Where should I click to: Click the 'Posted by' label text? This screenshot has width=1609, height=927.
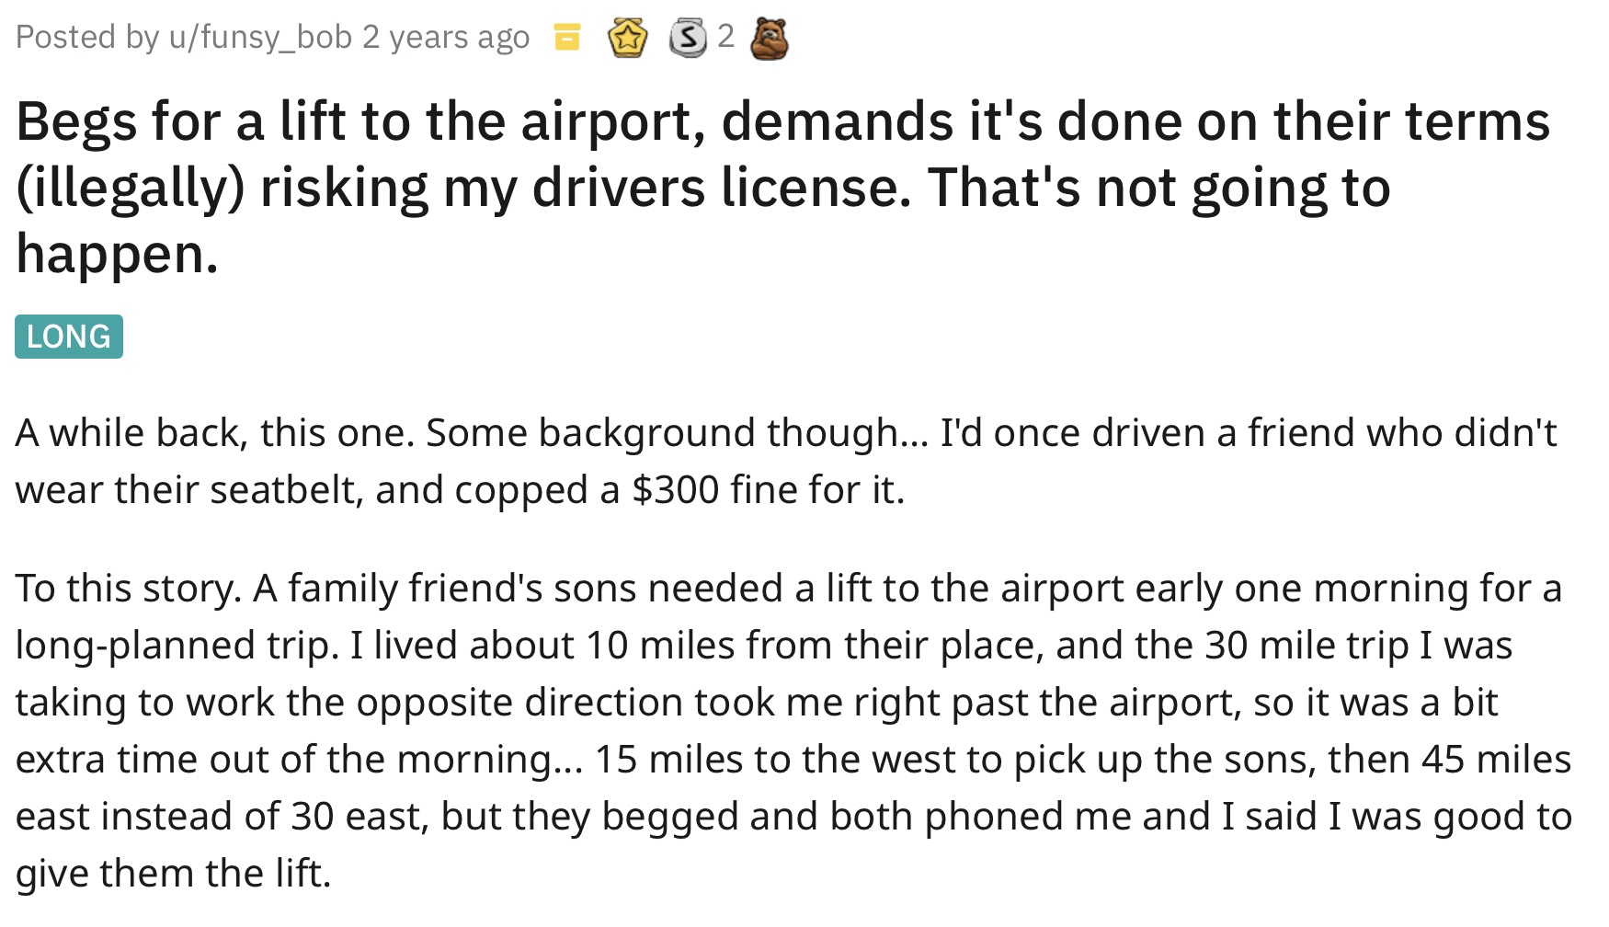point(87,38)
